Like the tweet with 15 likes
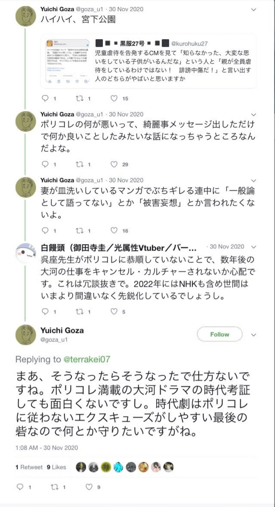 pos(114,98)
